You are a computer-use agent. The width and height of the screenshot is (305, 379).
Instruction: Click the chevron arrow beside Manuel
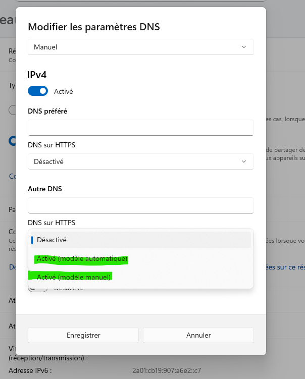(244, 47)
